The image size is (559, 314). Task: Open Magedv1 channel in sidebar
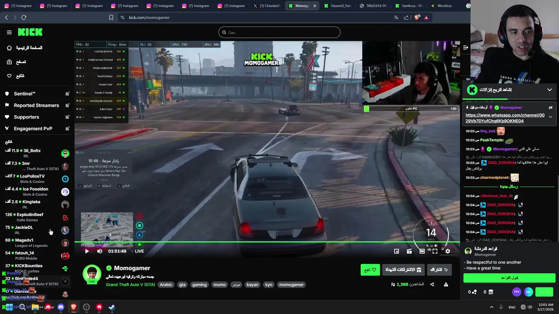coord(37,242)
